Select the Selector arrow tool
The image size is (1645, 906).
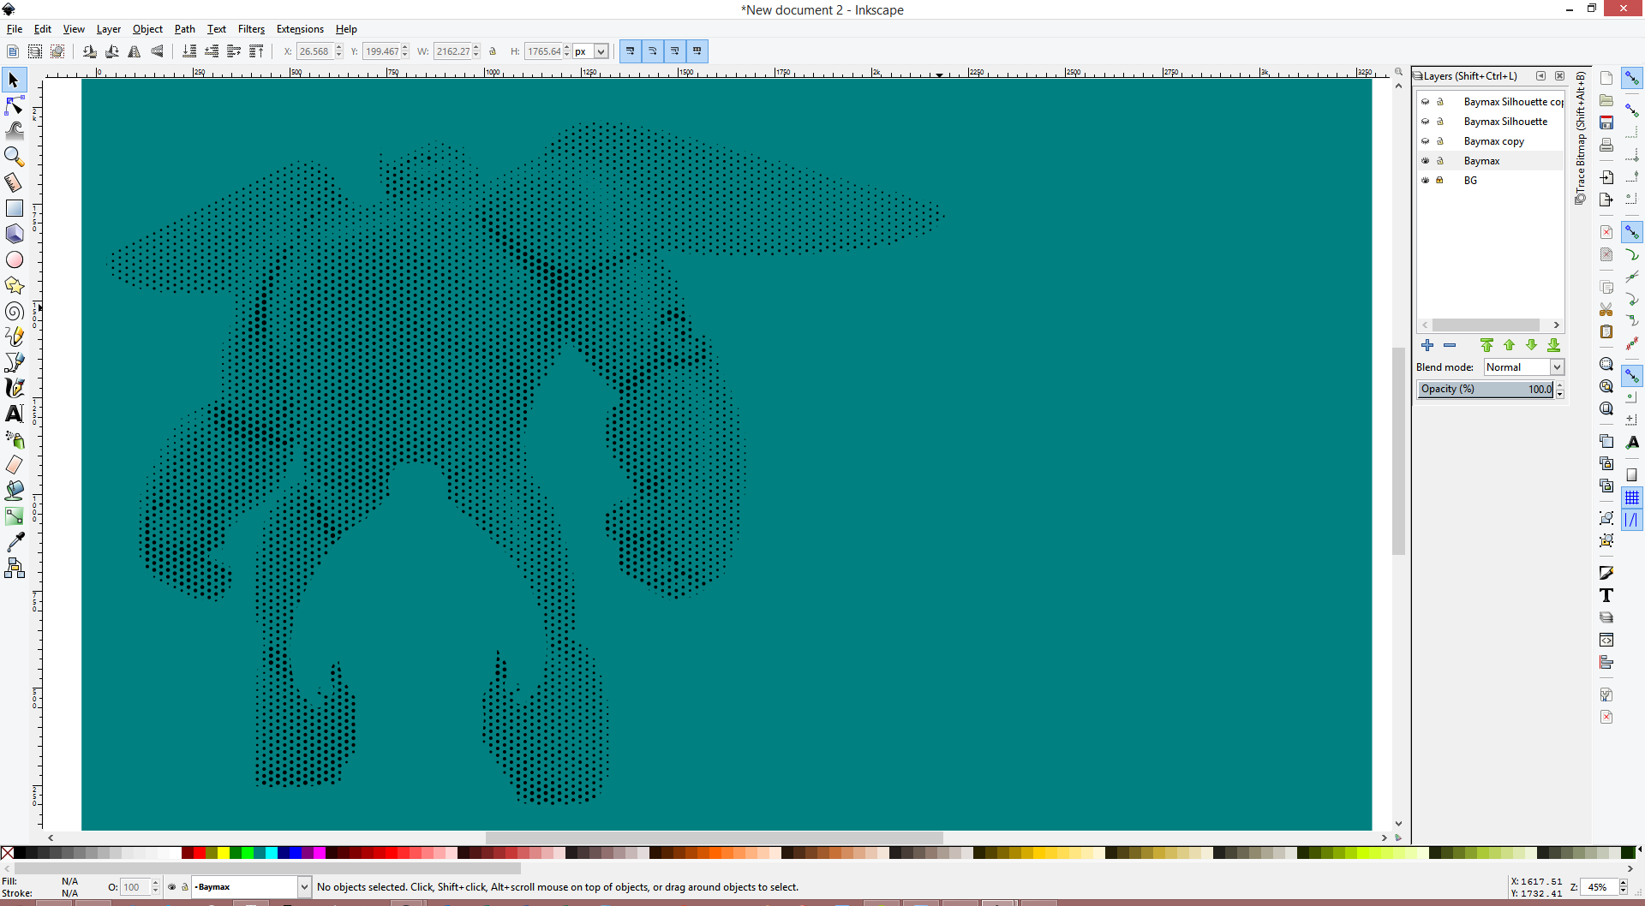(14, 80)
